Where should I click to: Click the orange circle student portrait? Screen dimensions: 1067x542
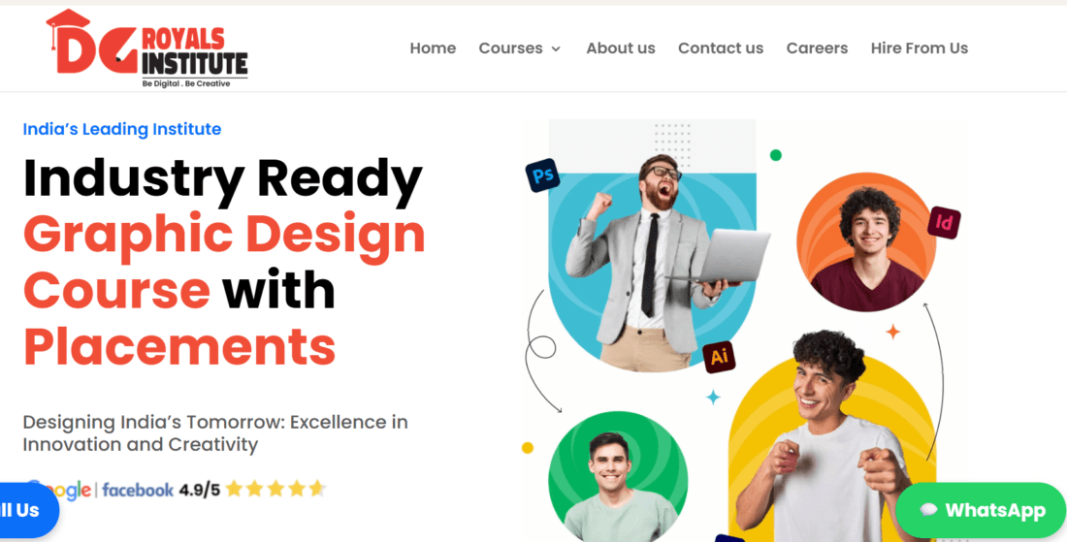pos(866,242)
